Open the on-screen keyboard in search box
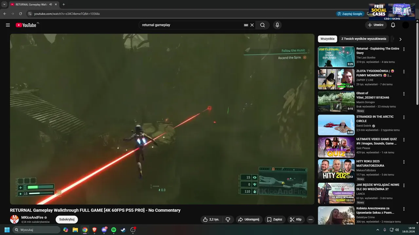The height and width of the screenshot is (235, 419). coord(246,25)
